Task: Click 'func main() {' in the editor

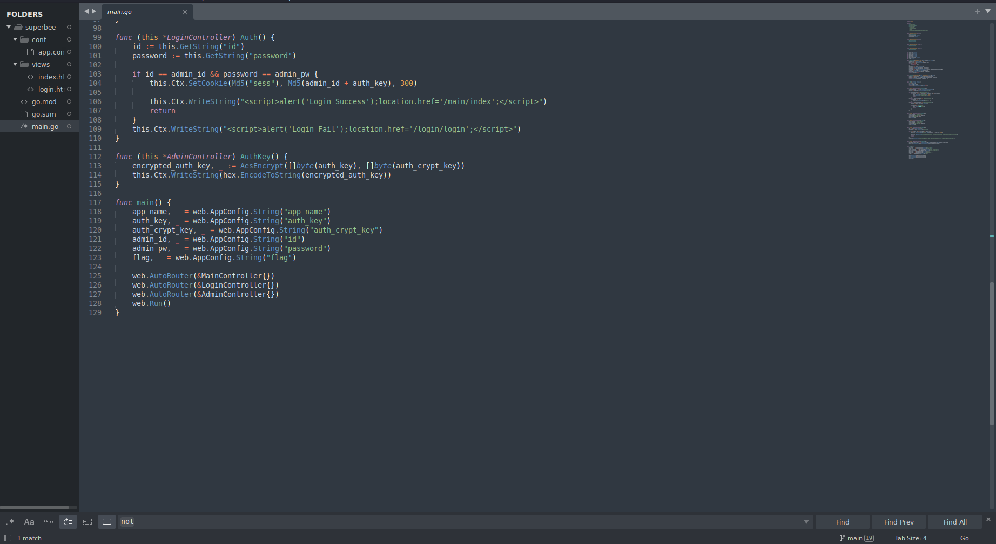Action: [143, 202]
